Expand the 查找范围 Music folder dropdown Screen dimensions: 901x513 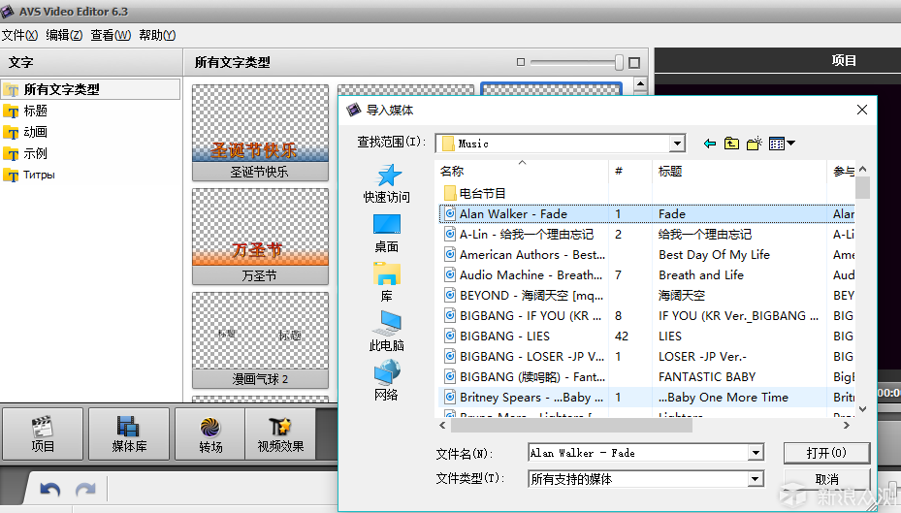click(677, 144)
